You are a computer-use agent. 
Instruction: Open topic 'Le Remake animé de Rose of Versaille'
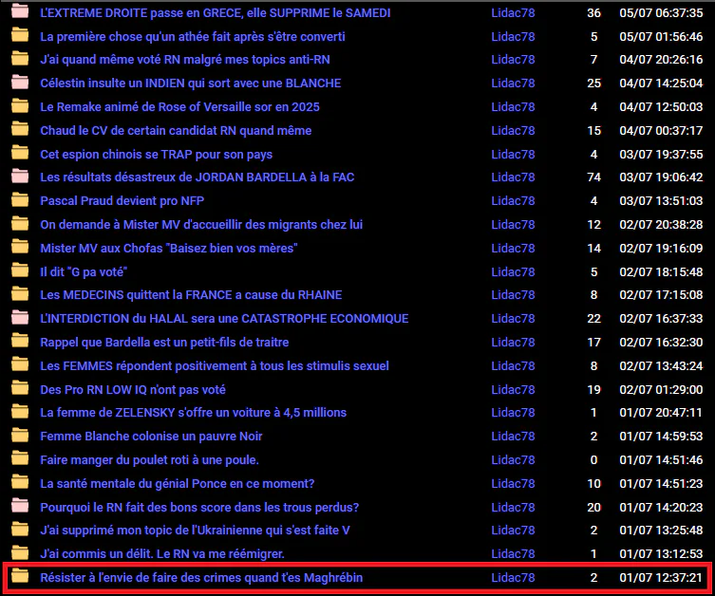tap(179, 107)
